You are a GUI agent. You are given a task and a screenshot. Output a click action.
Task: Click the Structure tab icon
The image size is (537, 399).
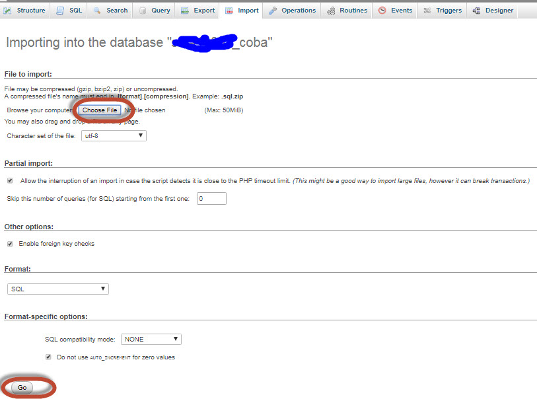tap(10, 11)
